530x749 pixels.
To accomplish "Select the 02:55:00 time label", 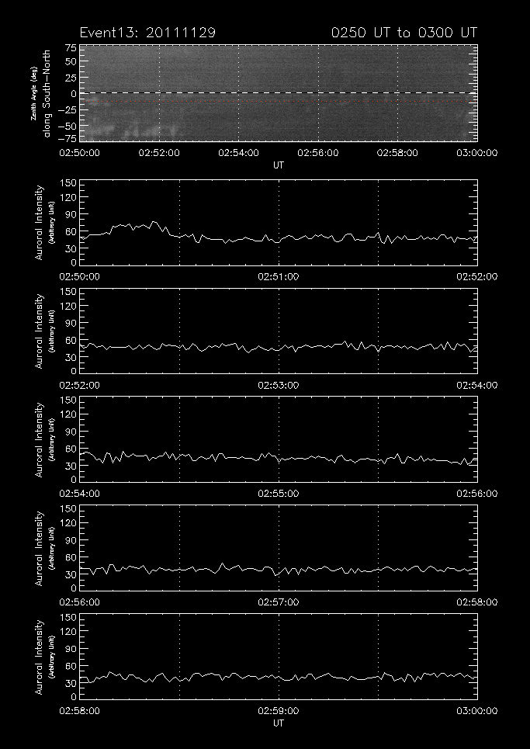I will [279, 494].
